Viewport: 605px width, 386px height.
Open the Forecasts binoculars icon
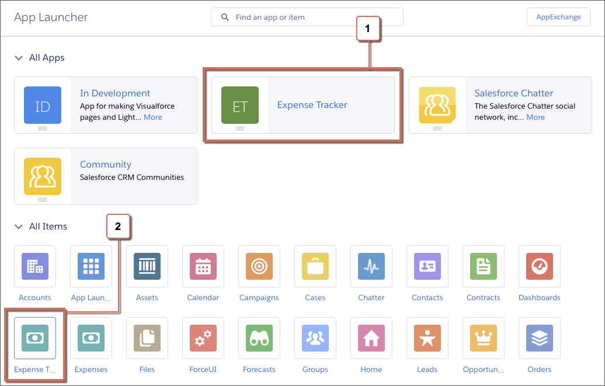pos(259,338)
